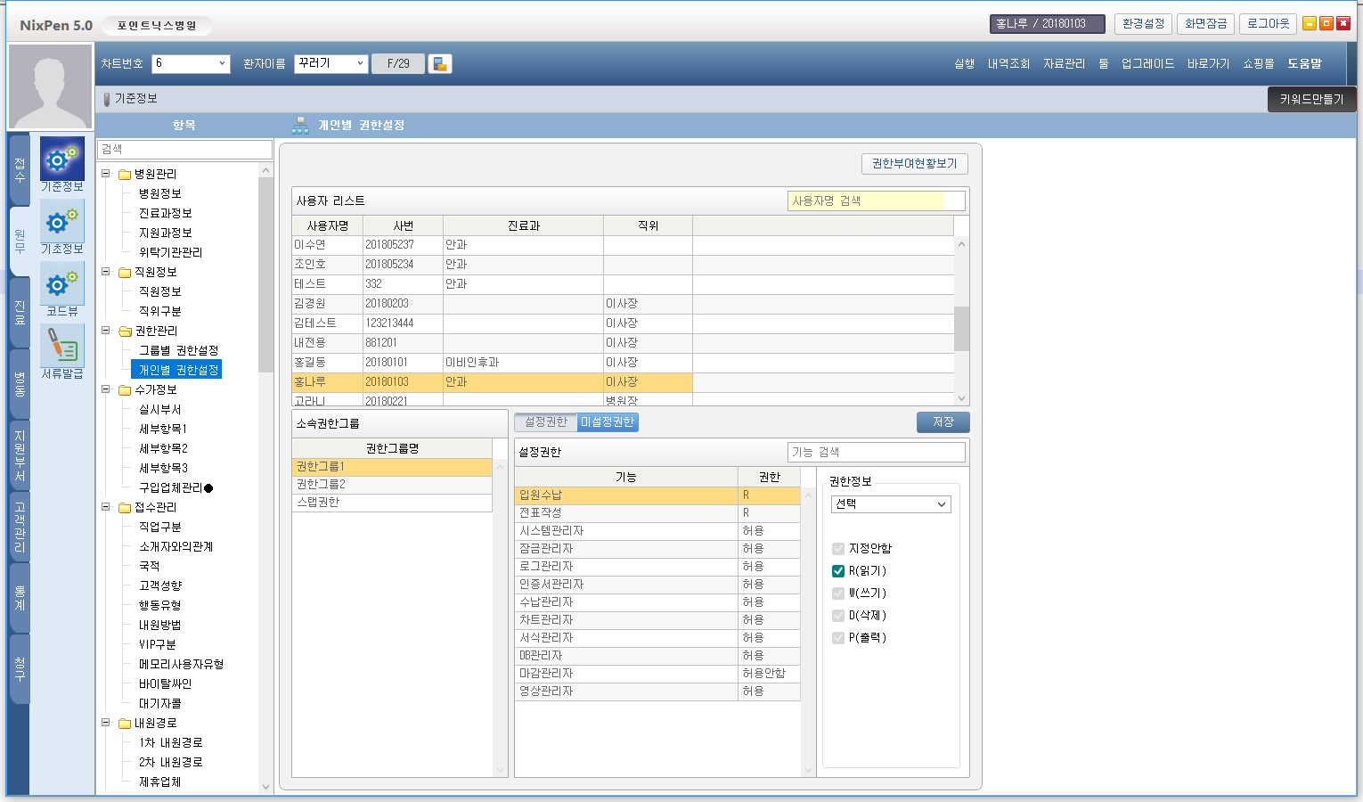Click the patient profile photo placeholder

pyautogui.click(x=50, y=86)
